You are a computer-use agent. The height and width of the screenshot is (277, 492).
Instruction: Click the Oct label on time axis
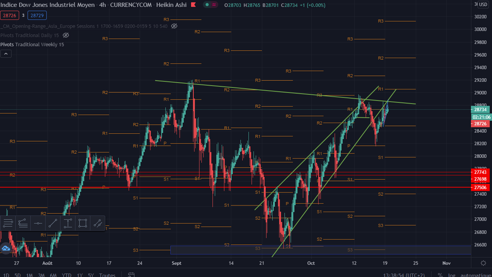(x=311, y=263)
